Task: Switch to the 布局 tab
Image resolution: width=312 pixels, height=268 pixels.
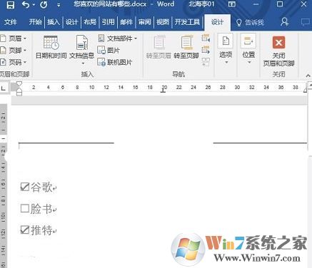Action: point(90,22)
